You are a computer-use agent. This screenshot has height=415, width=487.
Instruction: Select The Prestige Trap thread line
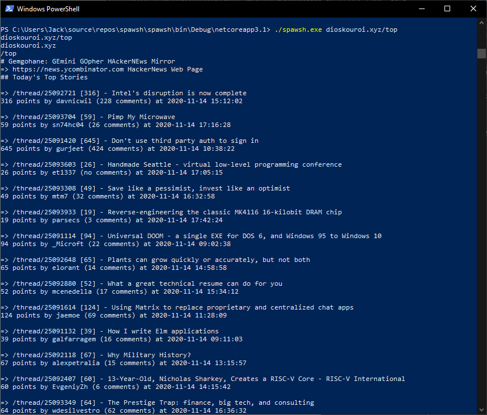[158, 403]
